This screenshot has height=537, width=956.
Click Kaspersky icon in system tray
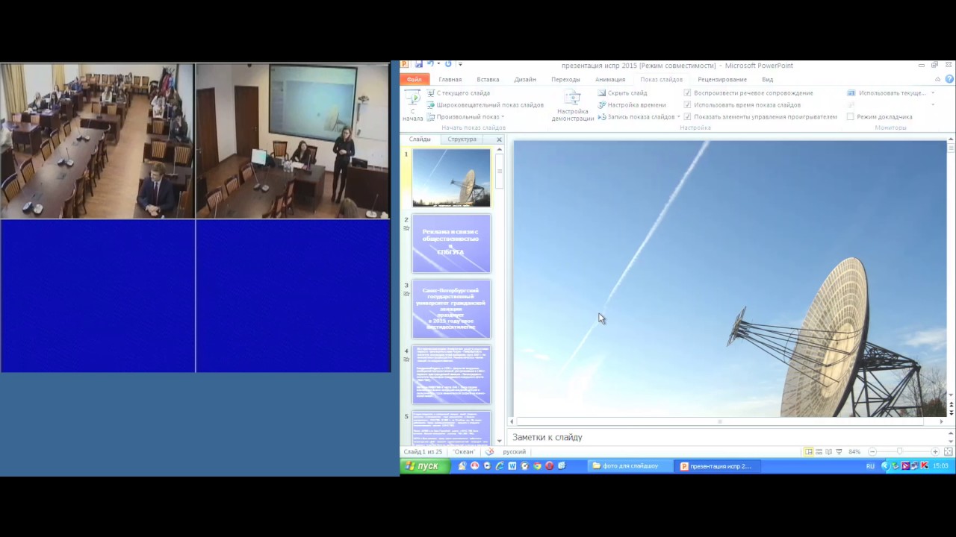click(925, 466)
